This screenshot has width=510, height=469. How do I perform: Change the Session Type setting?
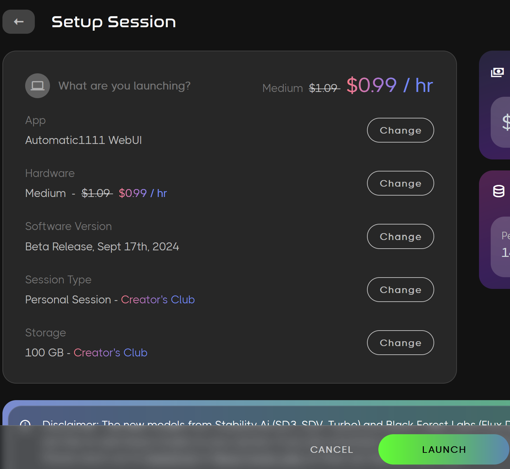pos(400,290)
